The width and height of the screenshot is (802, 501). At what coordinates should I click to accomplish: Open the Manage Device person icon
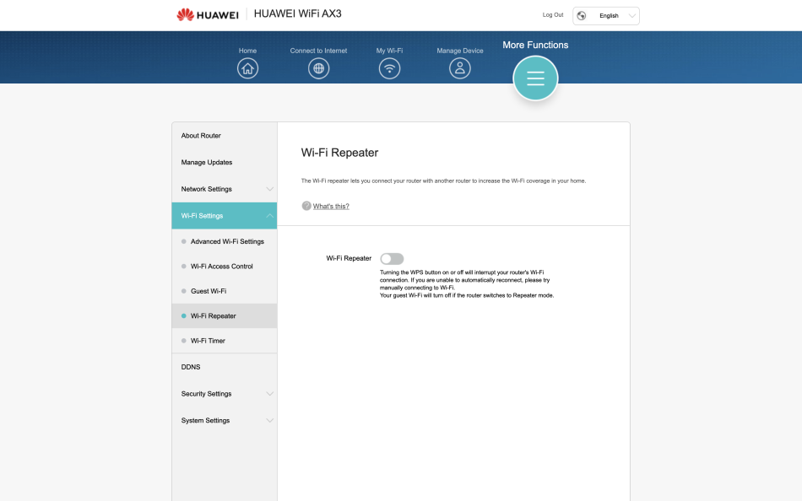tap(460, 68)
